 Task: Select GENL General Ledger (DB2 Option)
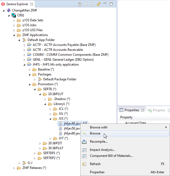click(x=63, y=60)
